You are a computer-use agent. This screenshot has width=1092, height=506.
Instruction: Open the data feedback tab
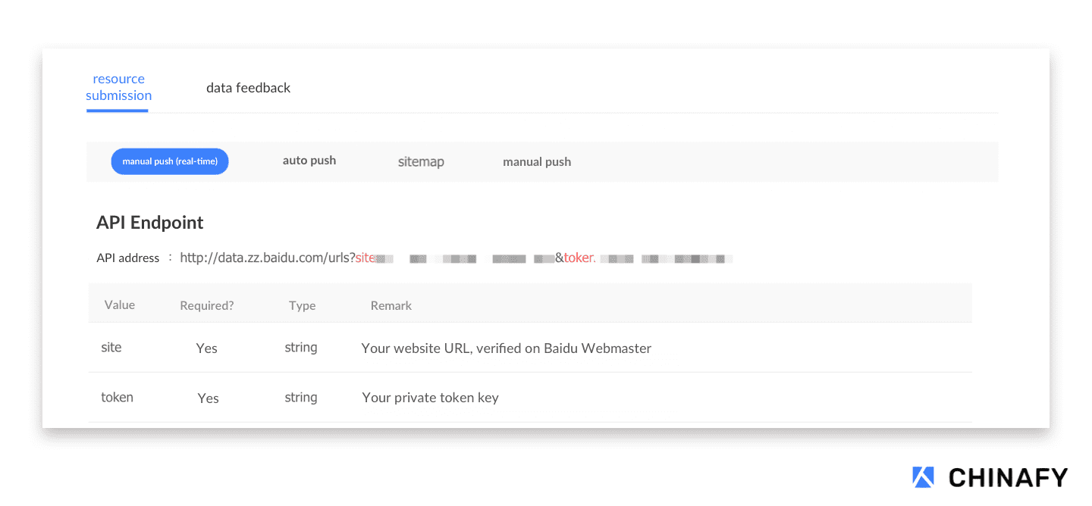(x=248, y=88)
